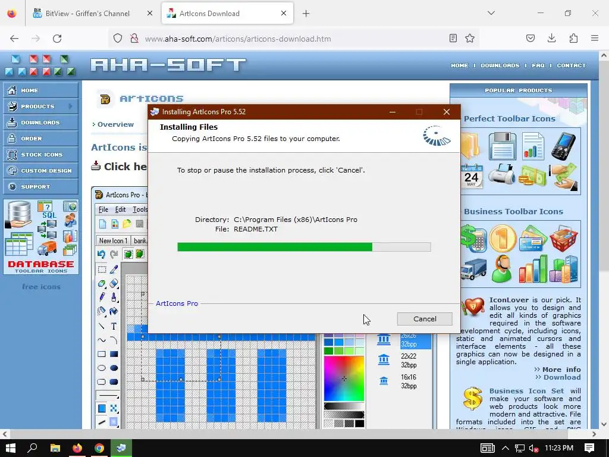Viewport: 609px width, 457px height.
Task: Click the mobile phone icon
Action: pyautogui.click(x=564, y=146)
